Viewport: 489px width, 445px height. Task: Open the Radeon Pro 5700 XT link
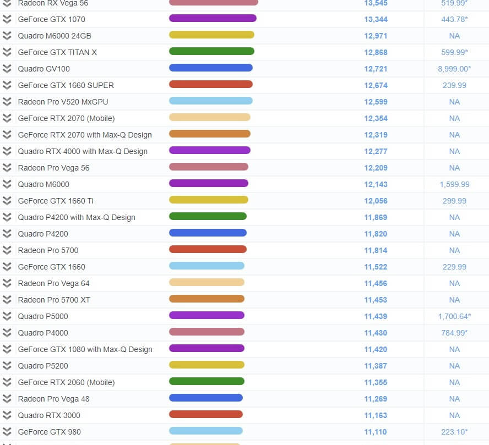(54, 300)
